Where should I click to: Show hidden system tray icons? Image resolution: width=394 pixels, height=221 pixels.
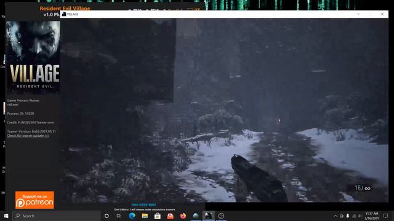[336, 215]
